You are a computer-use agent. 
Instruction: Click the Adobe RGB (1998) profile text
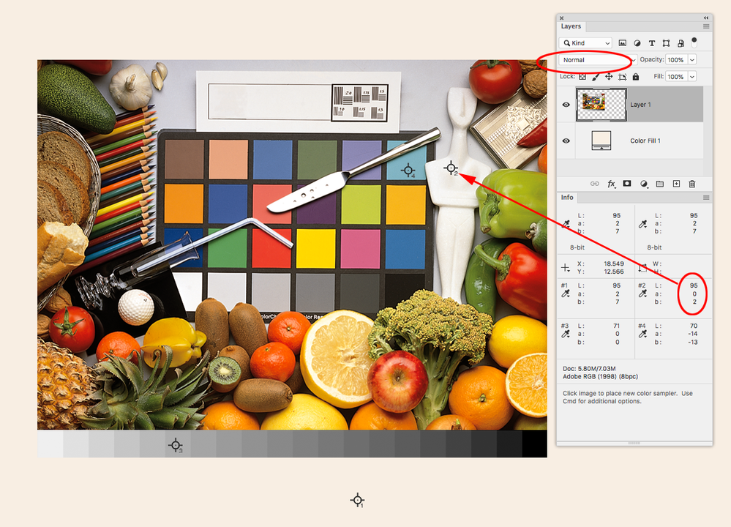pyautogui.click(x=601, y=376)
